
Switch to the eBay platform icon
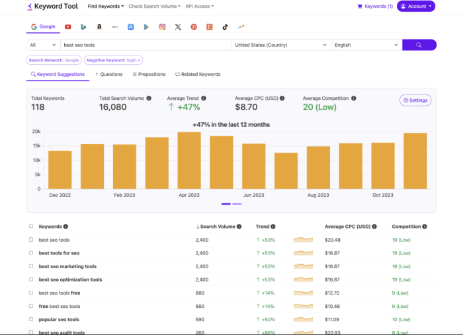coord(115,27)
